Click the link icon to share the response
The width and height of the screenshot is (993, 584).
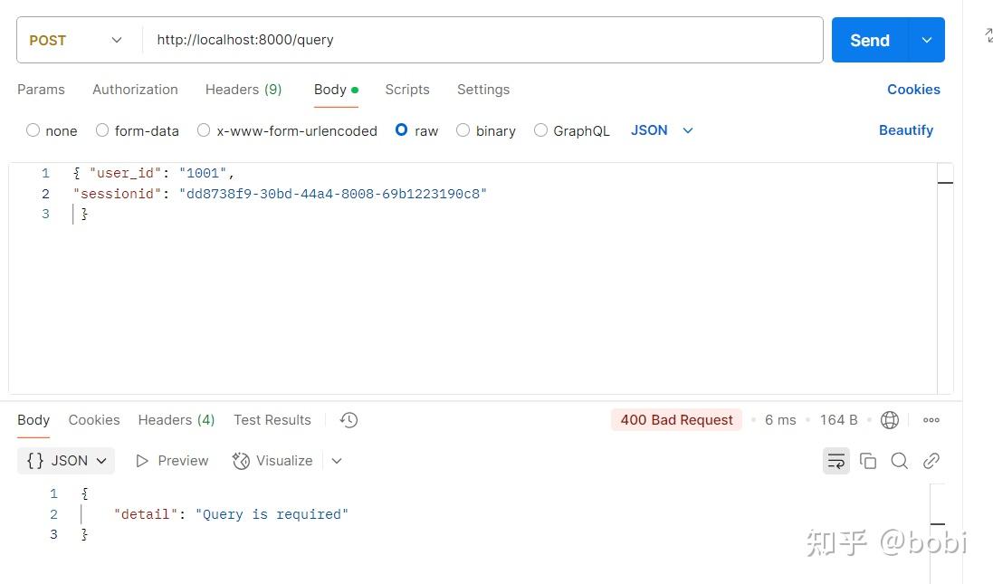pos(931,461)
